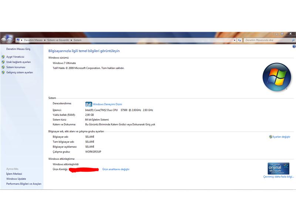The image size is (296, 222).
Task: Open Windows Update link
Action: coord(16,179)
